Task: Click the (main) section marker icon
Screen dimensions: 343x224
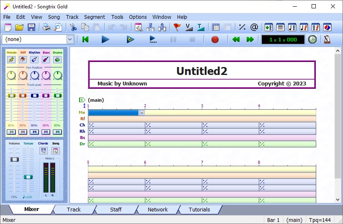Action: point(82,100)
